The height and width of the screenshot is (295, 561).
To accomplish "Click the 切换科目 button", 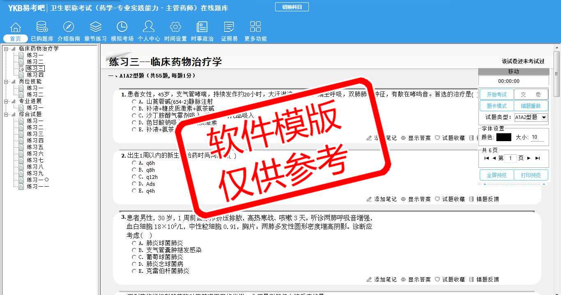I will (x=292, y=7).
